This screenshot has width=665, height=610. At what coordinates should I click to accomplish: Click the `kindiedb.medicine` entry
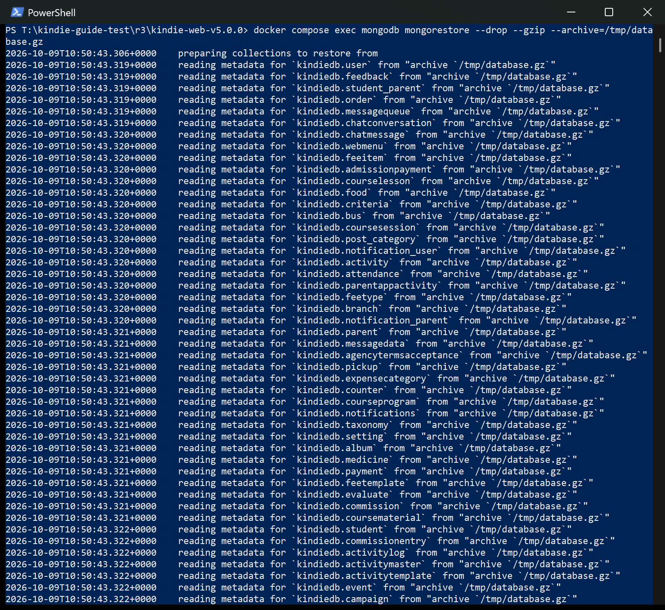point(343,460)
